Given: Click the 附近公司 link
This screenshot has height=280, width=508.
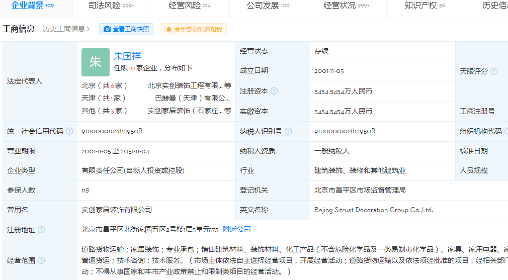Looking at the screenshot, I should [236, 229].
